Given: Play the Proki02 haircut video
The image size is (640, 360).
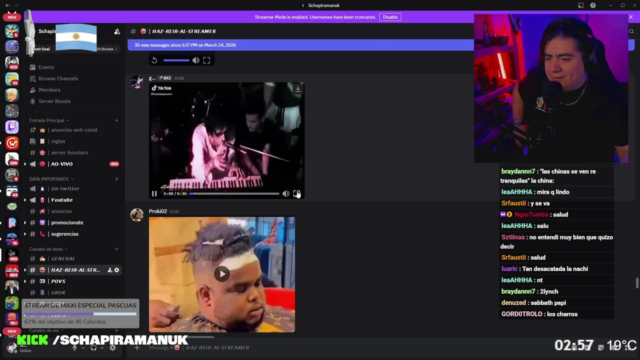Looking at the screenshot, I should [x=222, y=273].
